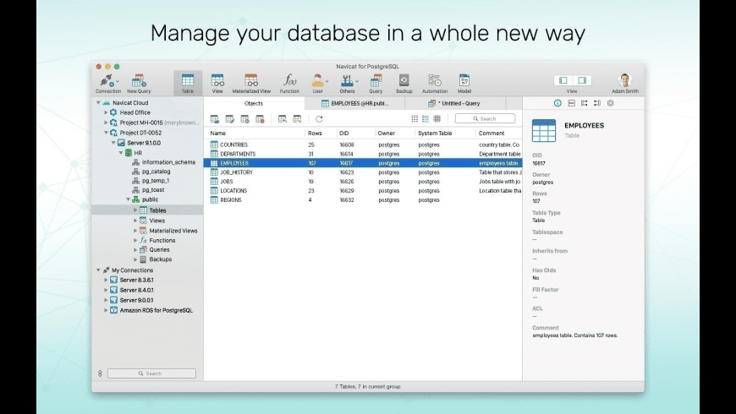Focus the objects Search field
The image size is (736, 414).
(x=485, y=118)
